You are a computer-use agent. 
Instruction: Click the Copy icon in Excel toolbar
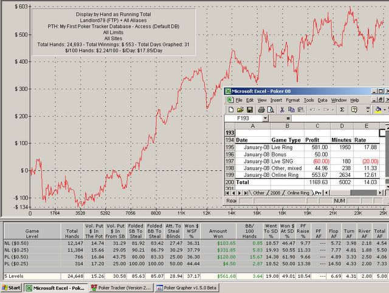291,109
